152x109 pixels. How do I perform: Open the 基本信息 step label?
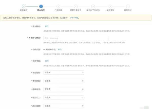(41, 10)
